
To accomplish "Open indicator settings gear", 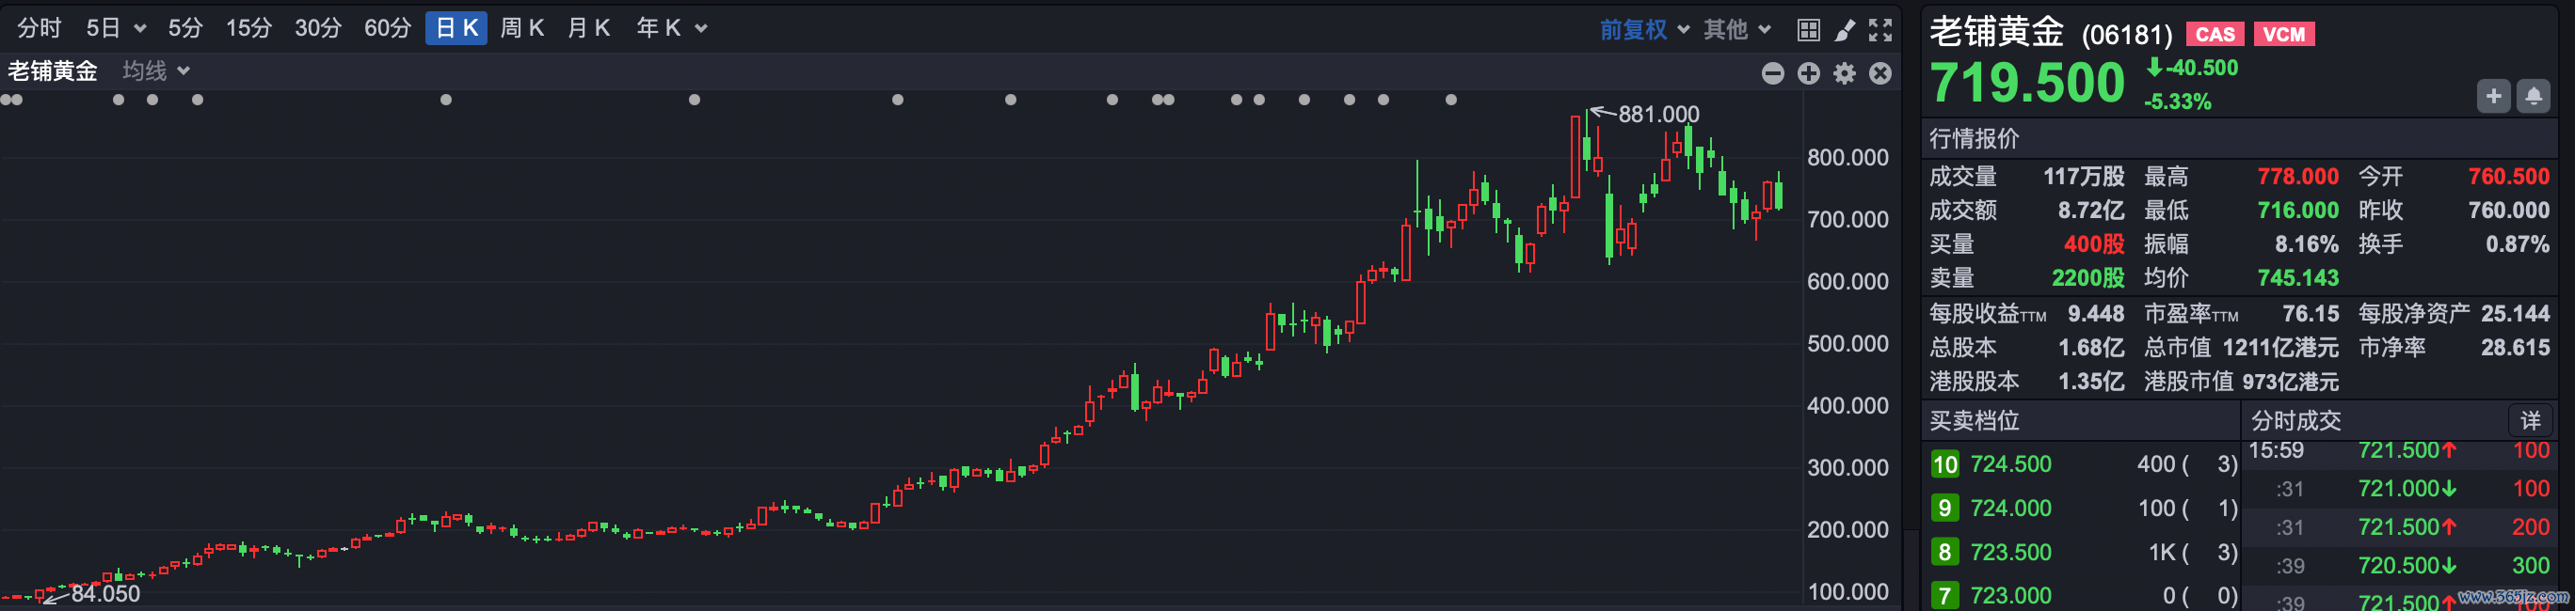I will tap(1845, 73).
